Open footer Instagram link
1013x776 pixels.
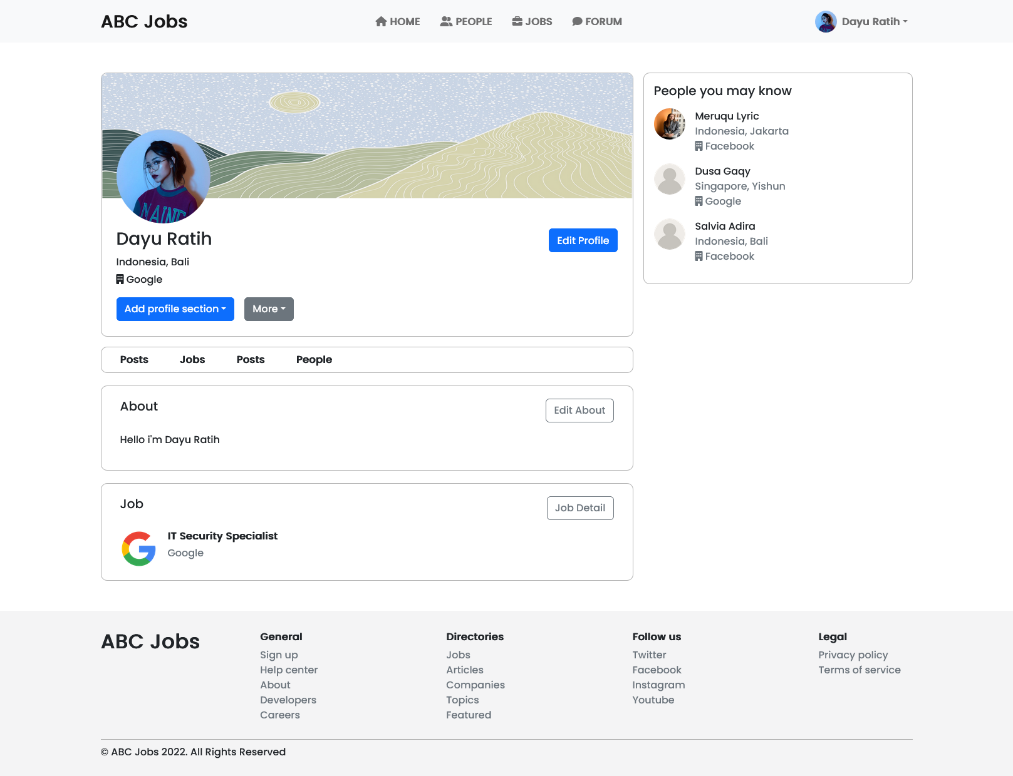point(658,685)
